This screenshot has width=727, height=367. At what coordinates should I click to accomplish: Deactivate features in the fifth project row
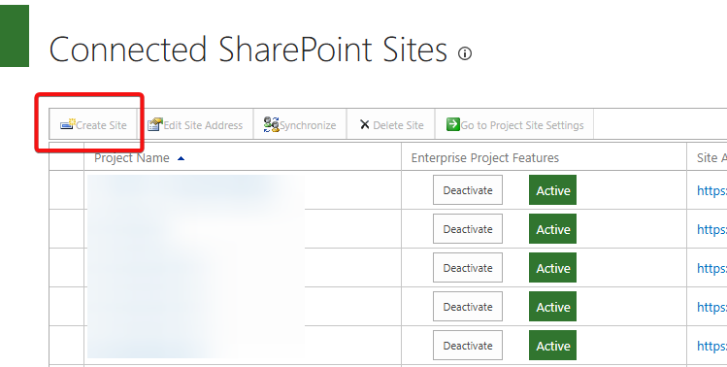pos(468,346)
